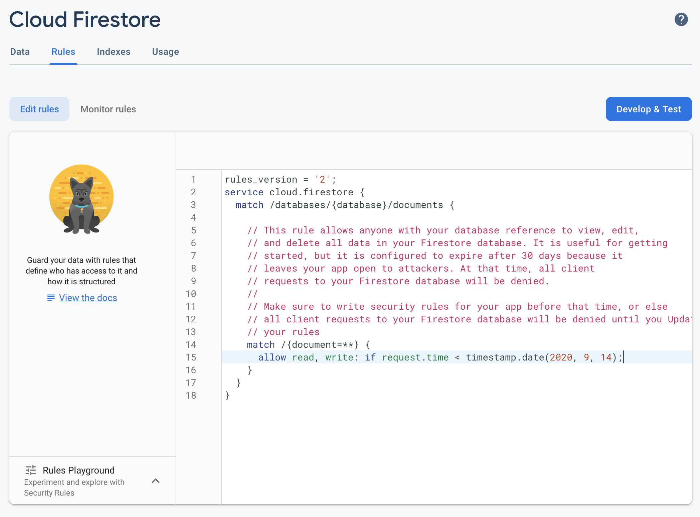This screenshot has width=700, height=517.
Task: Switch to the Data tab
Action: coord(20,52)
